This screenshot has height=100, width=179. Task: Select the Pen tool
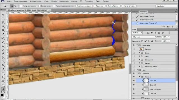click(x=3, y=69)
